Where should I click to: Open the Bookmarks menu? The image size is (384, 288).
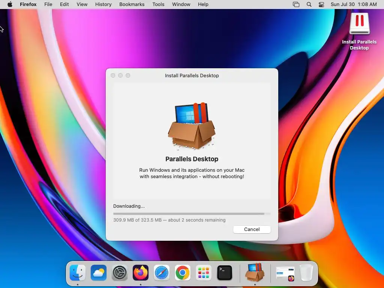pos(132,4)
